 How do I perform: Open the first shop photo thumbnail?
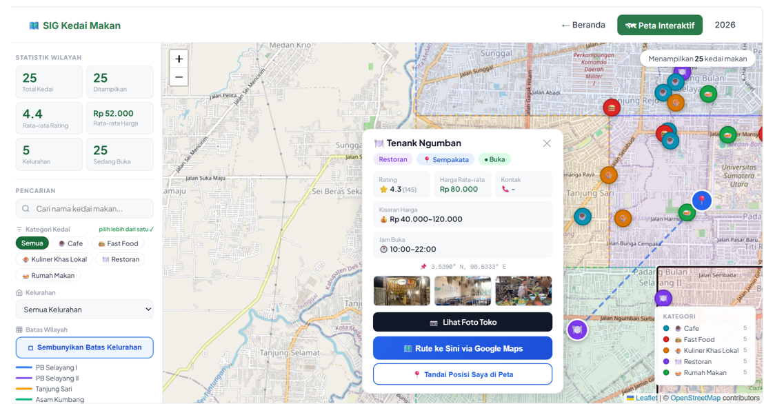tap(401, 290)
